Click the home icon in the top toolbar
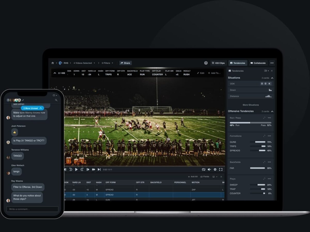The width and height of the screenshot is (310, 232). 53,63
